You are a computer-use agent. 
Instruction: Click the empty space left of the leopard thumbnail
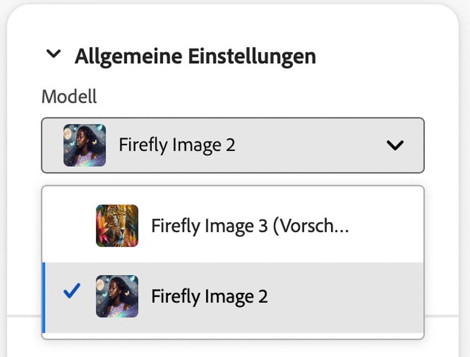[x=69, y=226]
